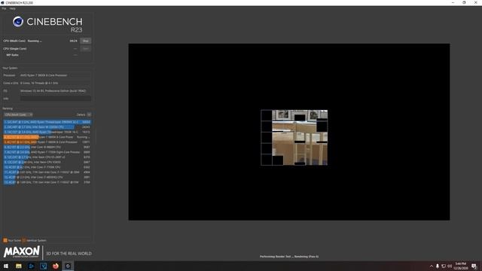Select the Core i7-1165G7 @ 15W ranking row
Screen dimensions: 482x271
coord(47,182)
